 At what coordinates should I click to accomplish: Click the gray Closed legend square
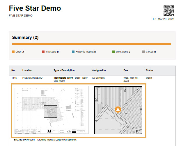tap(143, 52)
